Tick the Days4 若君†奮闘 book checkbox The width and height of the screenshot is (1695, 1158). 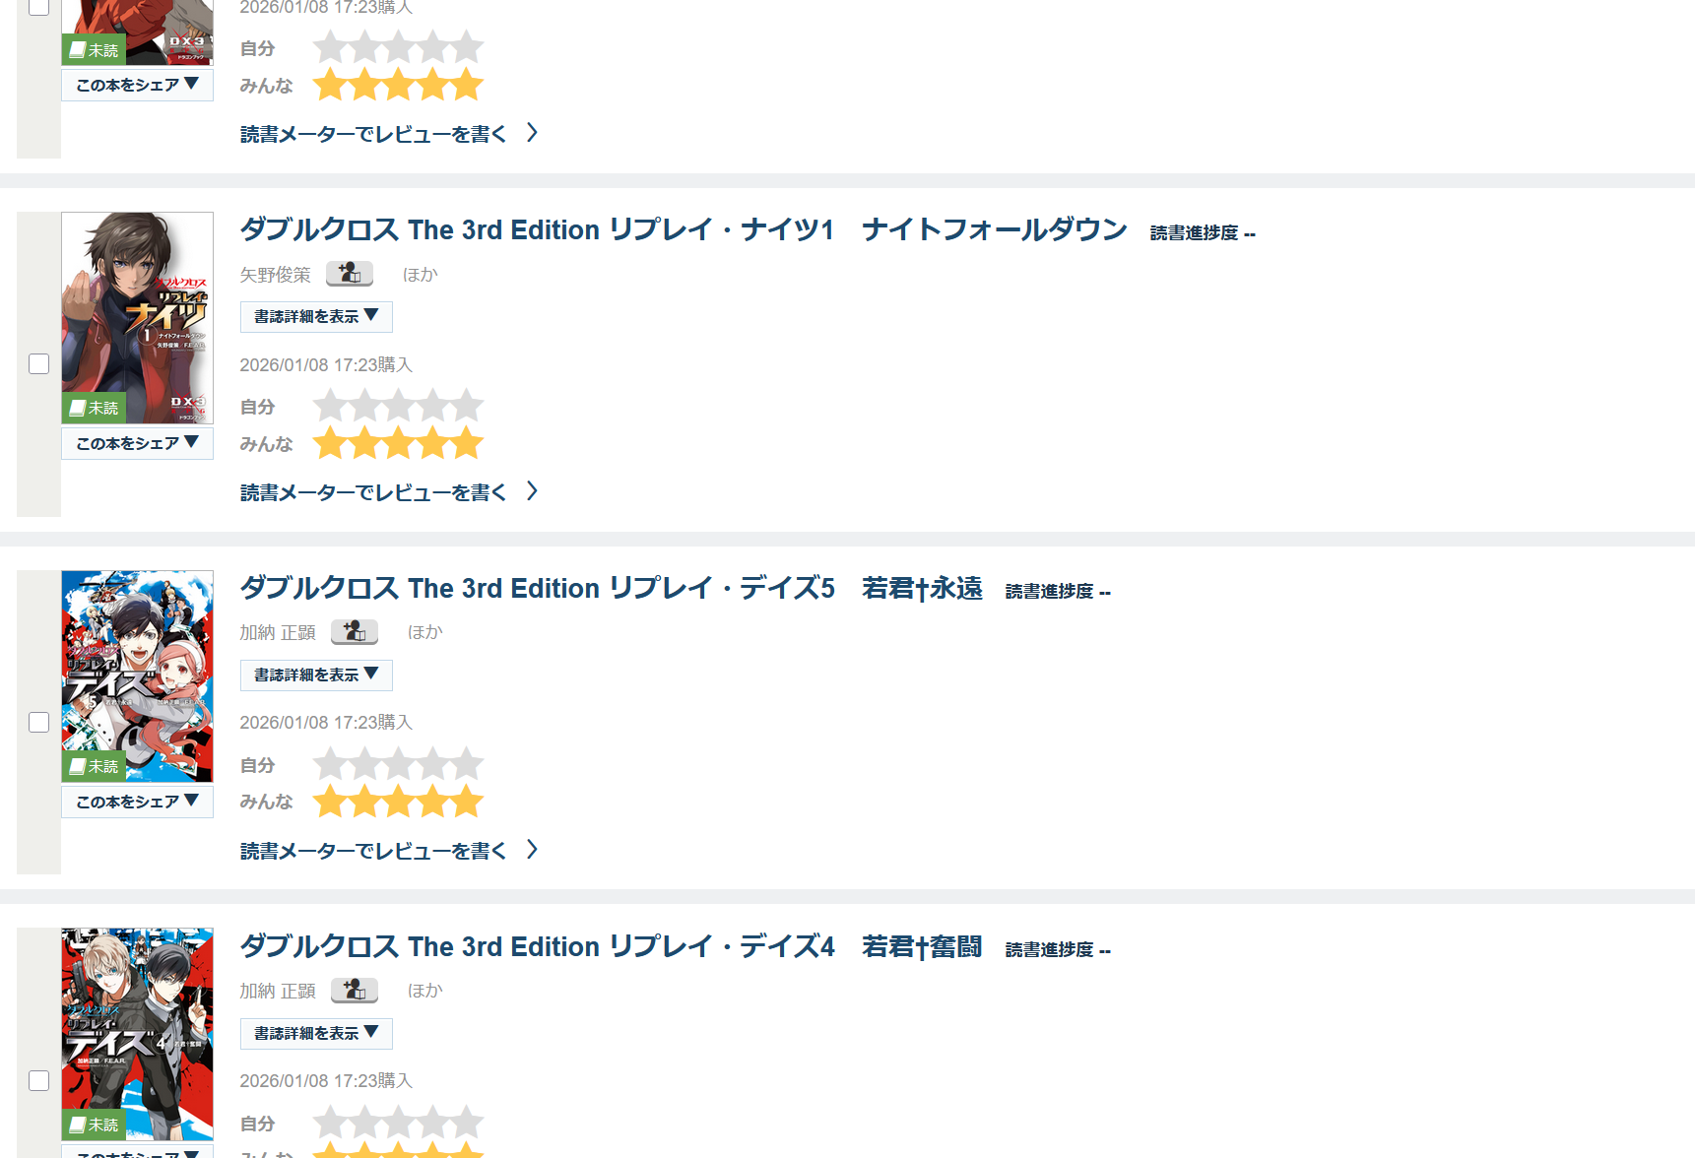tap(39, 1081)
